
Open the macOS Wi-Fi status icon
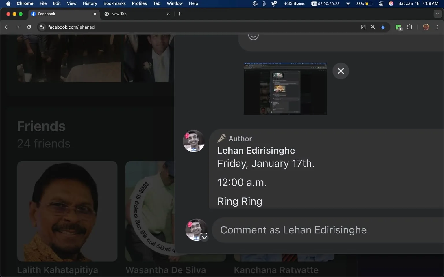pyautogui.click(x=348, y=3)
